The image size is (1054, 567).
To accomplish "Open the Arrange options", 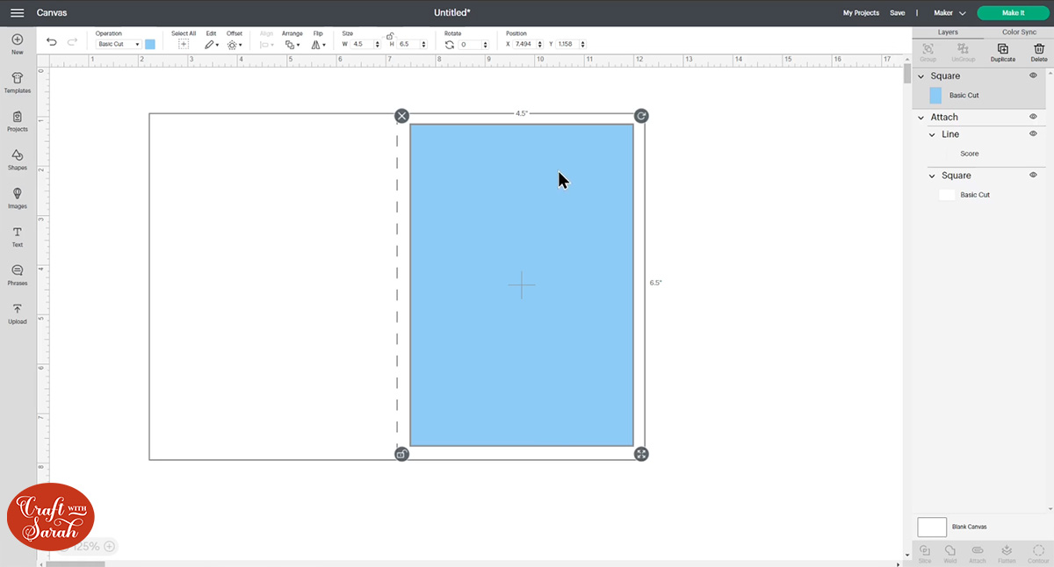I will (x=292, y=44).
